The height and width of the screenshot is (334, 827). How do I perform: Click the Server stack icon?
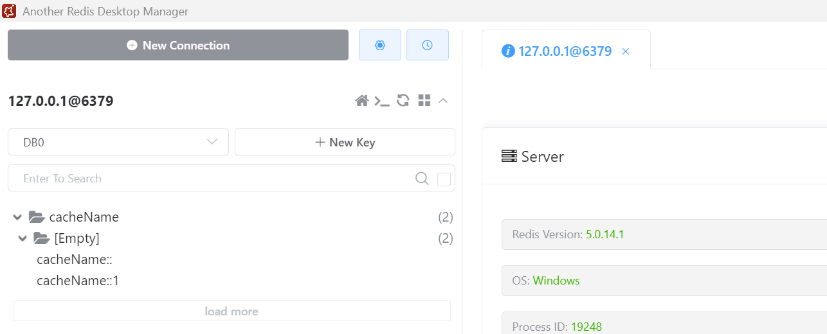click(x=509, y=156)
